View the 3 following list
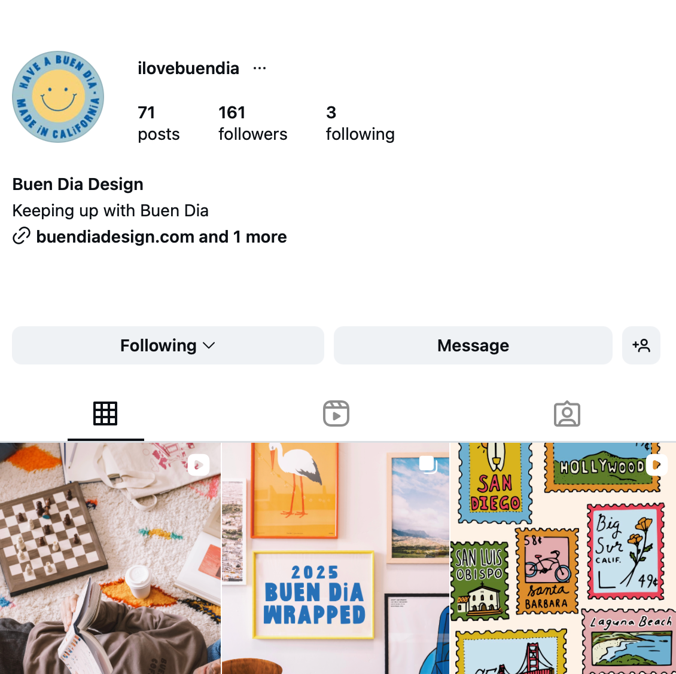Viewport: 676px width, 674px height. (360, 123)
